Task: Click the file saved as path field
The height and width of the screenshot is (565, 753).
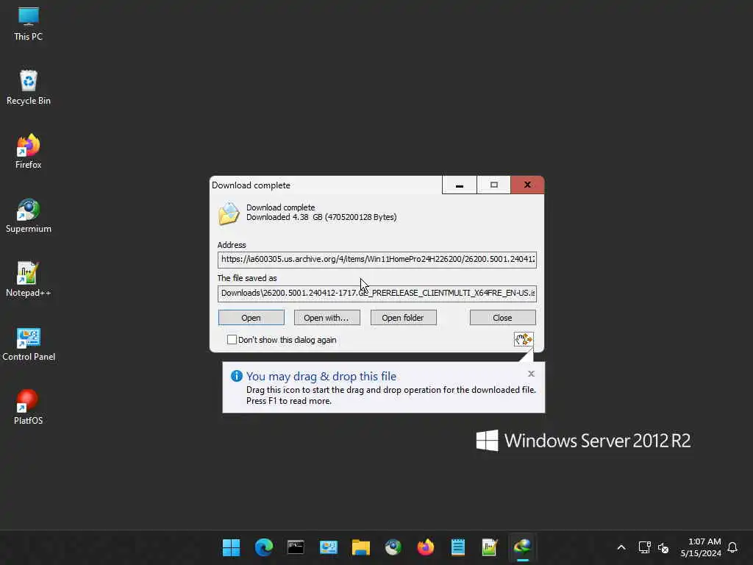Action: click(377, 293)
